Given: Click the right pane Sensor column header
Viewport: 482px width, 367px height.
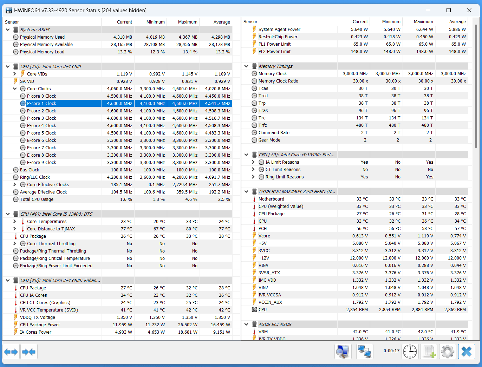Looking at the screenshot, I should [289, 21].
